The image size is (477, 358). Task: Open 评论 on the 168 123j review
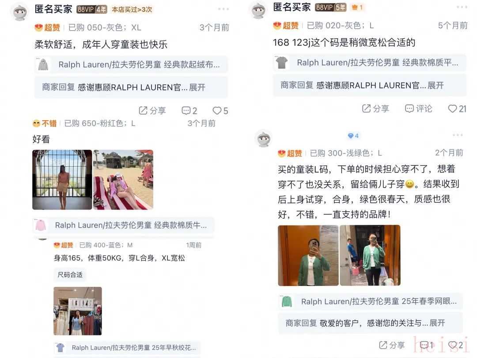tap(418, 109)
